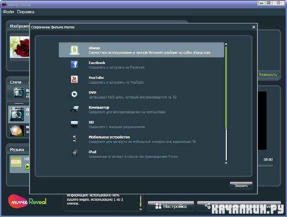Click the music track cover thumbnail
The height and width of the screenshot is (217, 287).
pyautogui.click(x=16, y=162)
